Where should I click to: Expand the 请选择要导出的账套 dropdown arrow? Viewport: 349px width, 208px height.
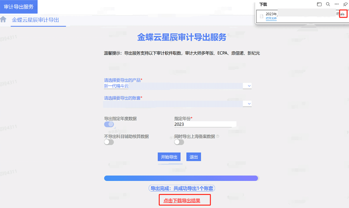[x=249, y=104]
